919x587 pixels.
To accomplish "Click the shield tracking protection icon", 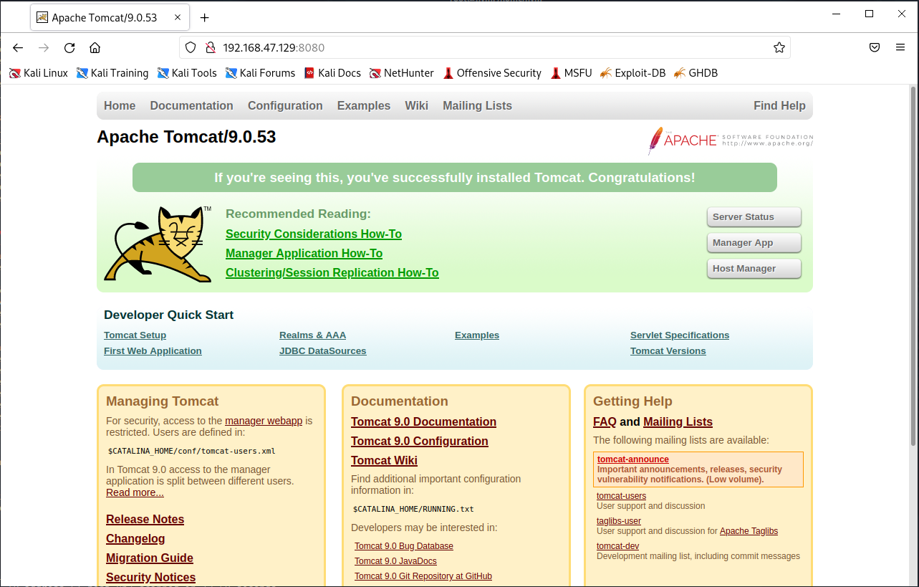I will click(191, 47).
